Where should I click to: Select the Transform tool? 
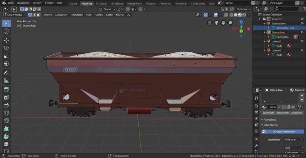[x=7, y=64]
